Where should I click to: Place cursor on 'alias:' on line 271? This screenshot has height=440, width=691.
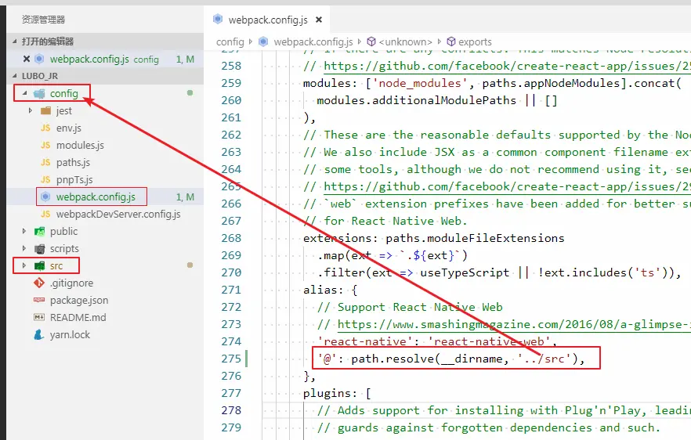(x=323, y=290)
